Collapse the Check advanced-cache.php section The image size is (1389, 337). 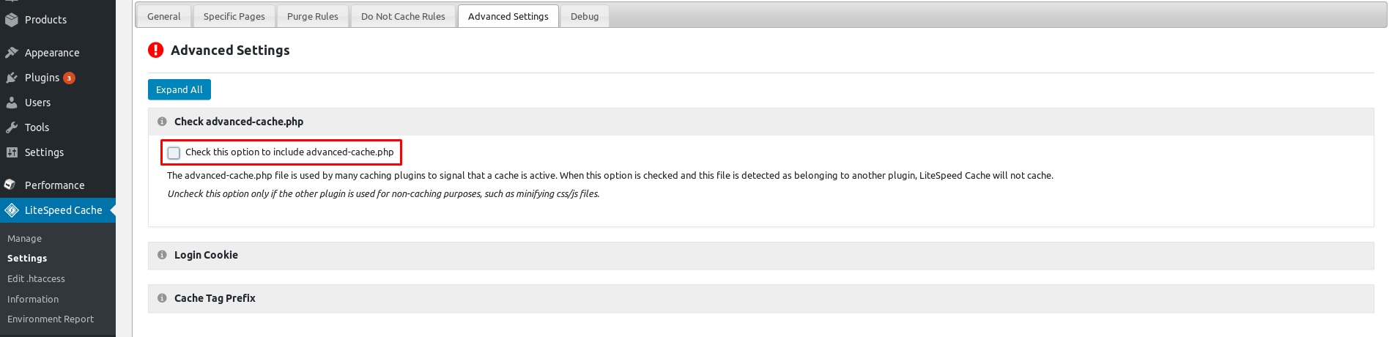point(760,122)
